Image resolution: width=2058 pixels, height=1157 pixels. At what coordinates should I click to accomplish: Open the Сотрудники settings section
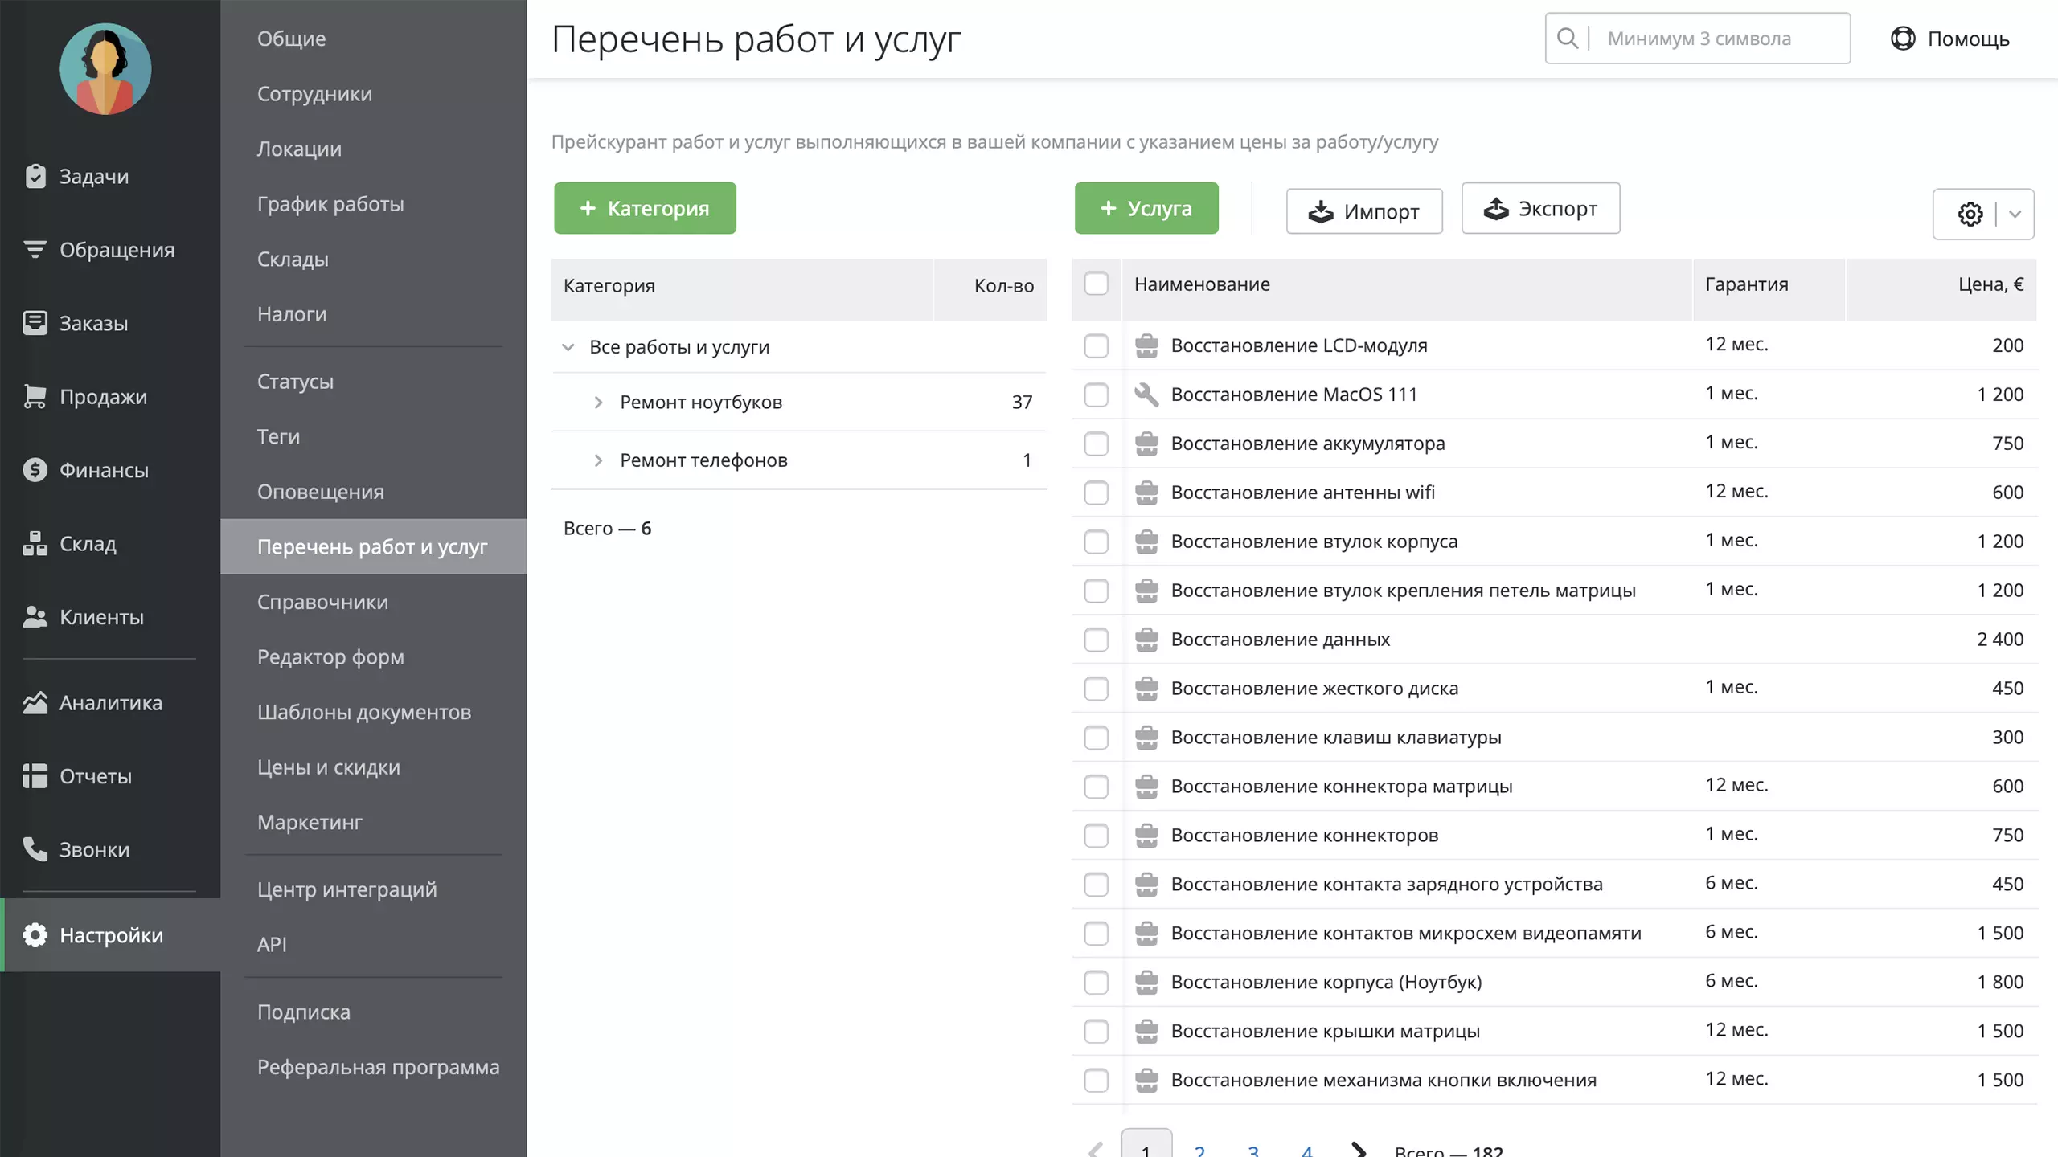[314, 94]
